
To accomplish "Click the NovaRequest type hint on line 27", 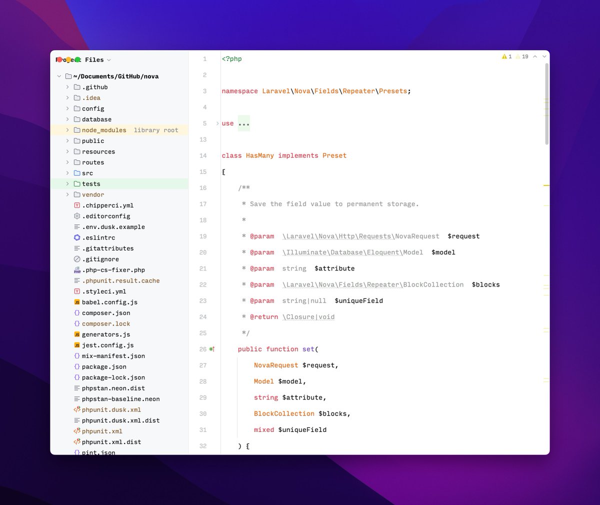I will (x=276, y=365).
